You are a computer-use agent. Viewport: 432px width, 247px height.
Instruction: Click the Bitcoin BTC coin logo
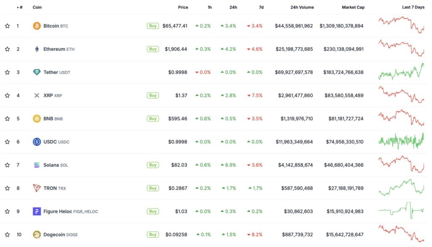[37, 25]
